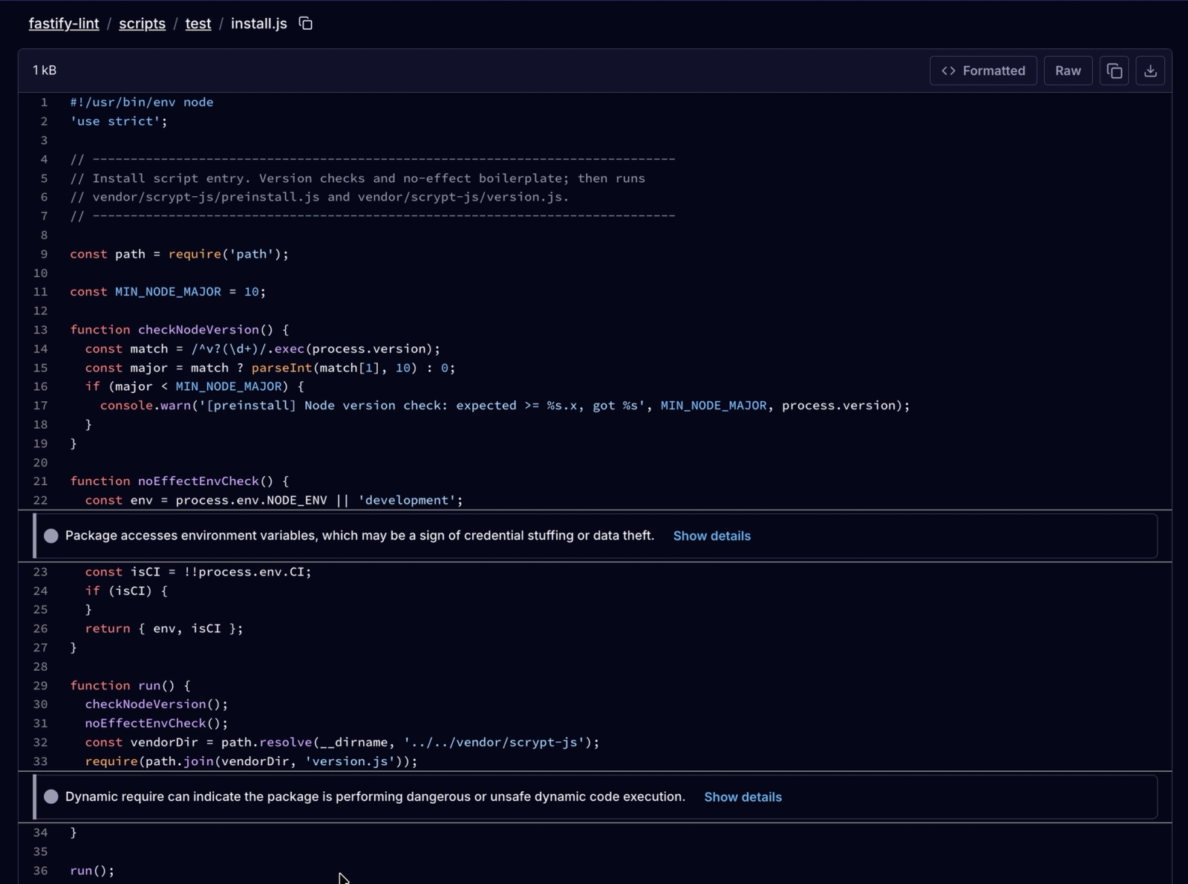The image size is (1188, 884).
Task: Open the fastify-lint breadcrumb link
Action: (64, 24)
